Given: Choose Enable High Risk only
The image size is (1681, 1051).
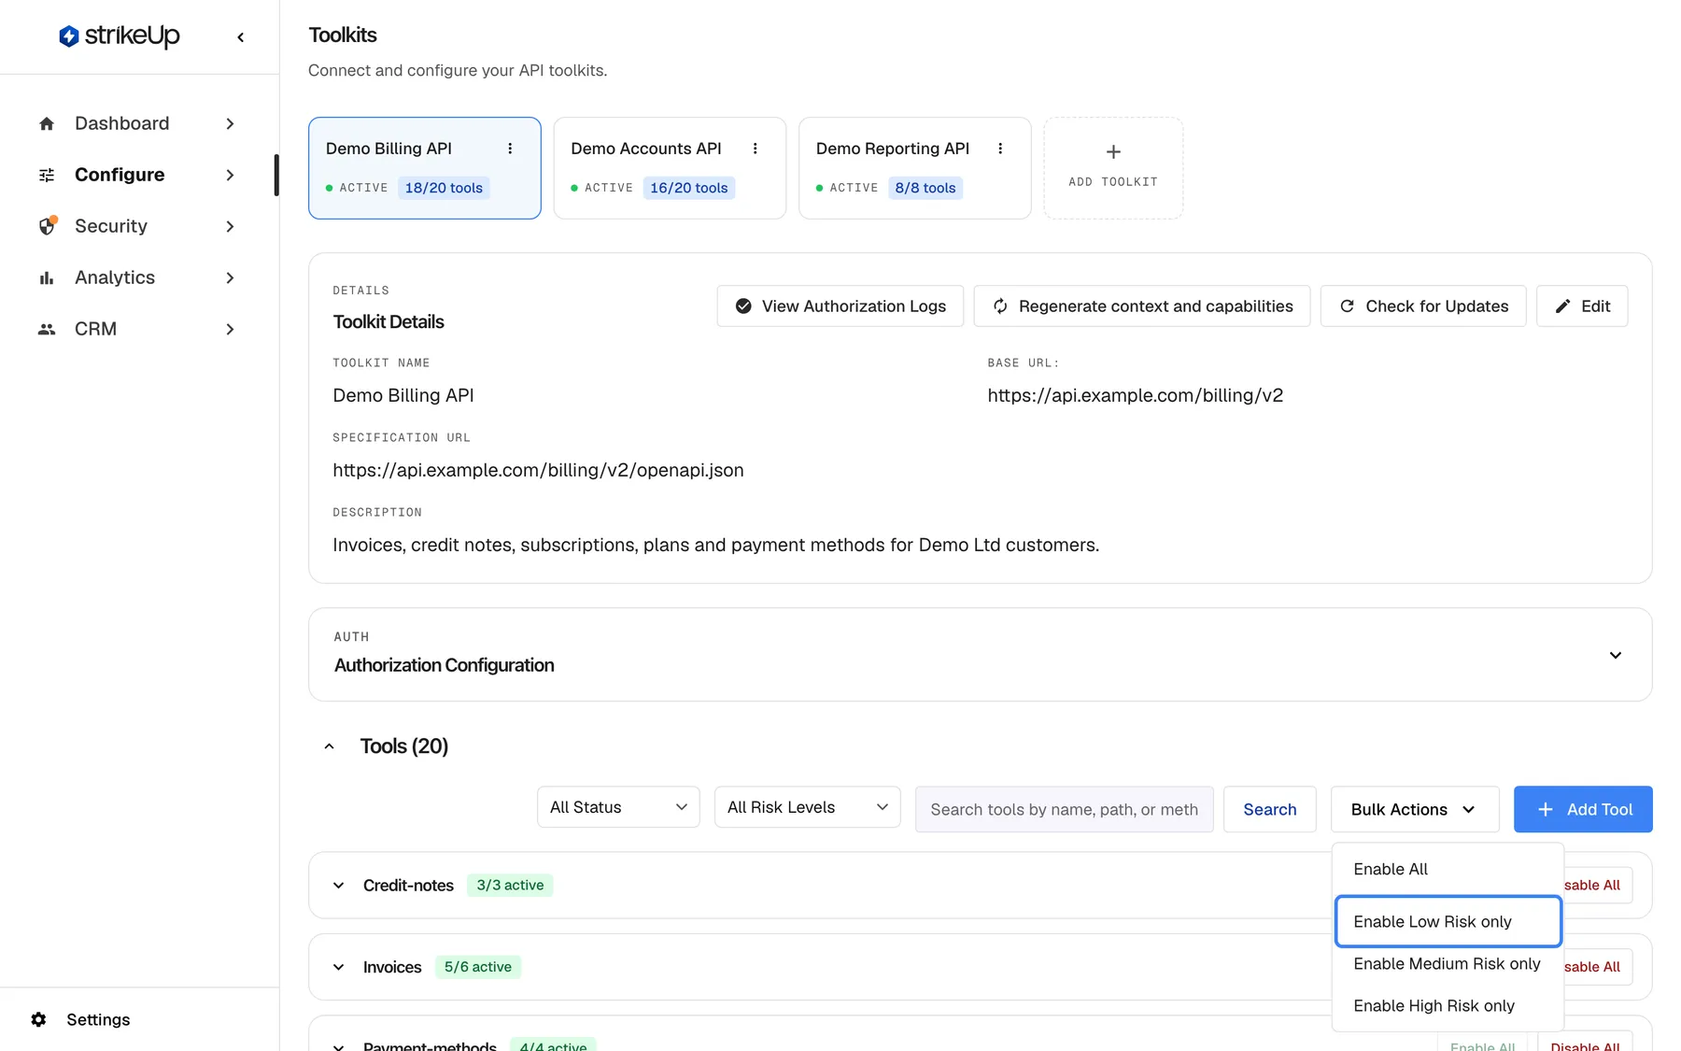Looking at the screenshot, I should pyautogui.click(x=1448, y=1005).
